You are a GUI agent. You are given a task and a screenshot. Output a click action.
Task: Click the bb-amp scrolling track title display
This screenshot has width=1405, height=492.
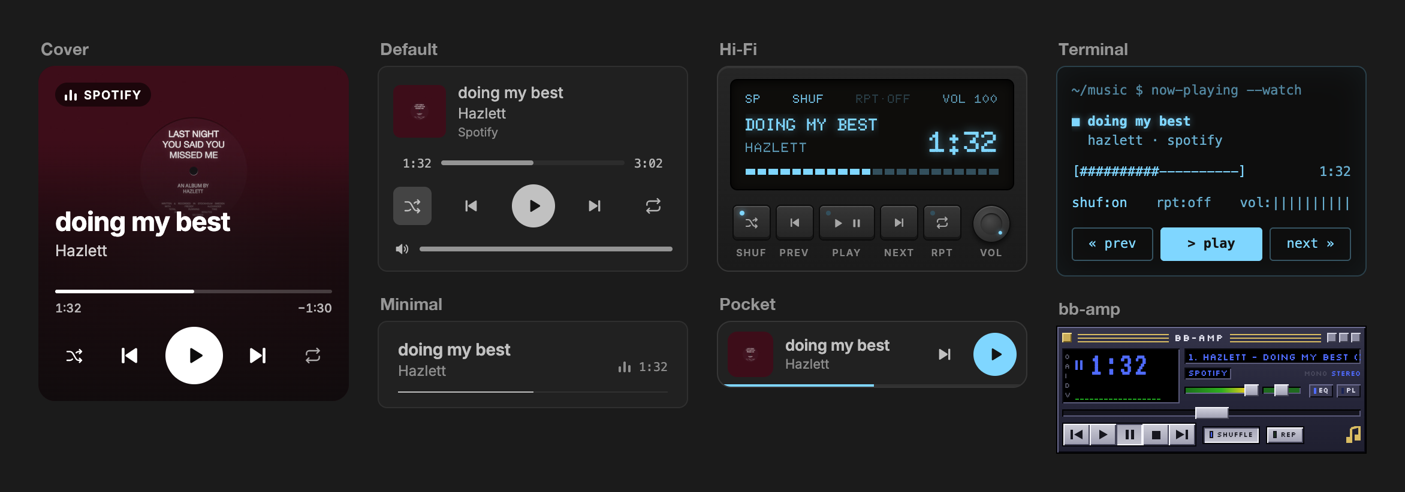click(1273, 357)
